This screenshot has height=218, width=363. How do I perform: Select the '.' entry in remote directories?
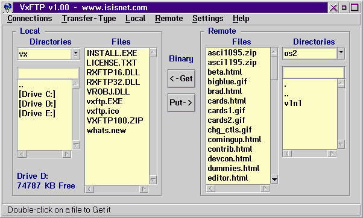tap(285, 86)
